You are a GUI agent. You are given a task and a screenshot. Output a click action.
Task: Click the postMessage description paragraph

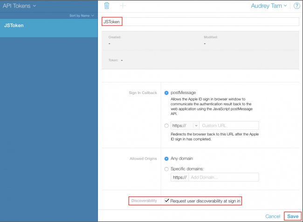click(212, 107)
